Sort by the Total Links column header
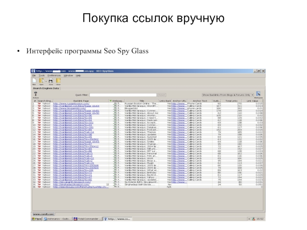Image resolution: width=307 pixels, height=230 pixels. point(231,101)
